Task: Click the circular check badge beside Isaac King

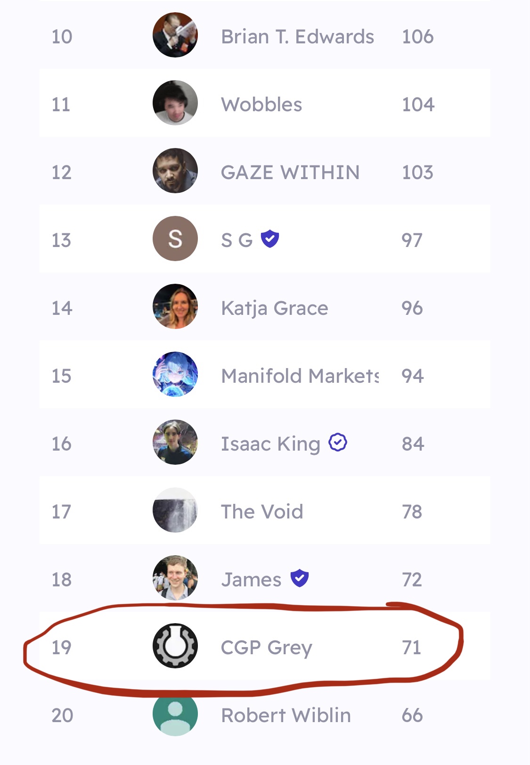Action: pyautogui.click(x=338, y=442)
